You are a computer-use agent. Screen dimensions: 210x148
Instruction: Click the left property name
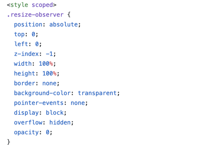(x=21, y=44)
